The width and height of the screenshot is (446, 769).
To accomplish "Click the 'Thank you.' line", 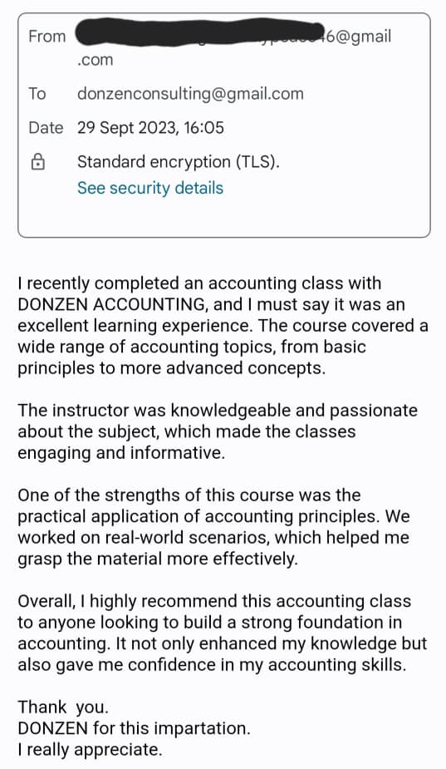I will pyautogui.click(x=63, y=707).
